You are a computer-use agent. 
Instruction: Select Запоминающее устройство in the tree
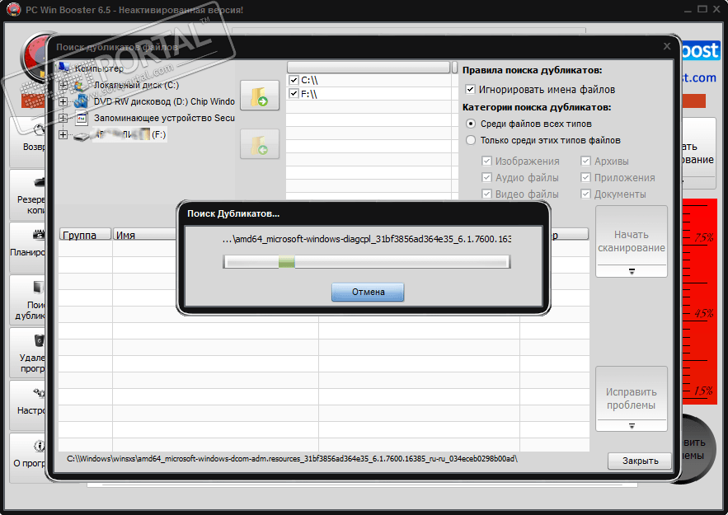(x=164, y=118)
